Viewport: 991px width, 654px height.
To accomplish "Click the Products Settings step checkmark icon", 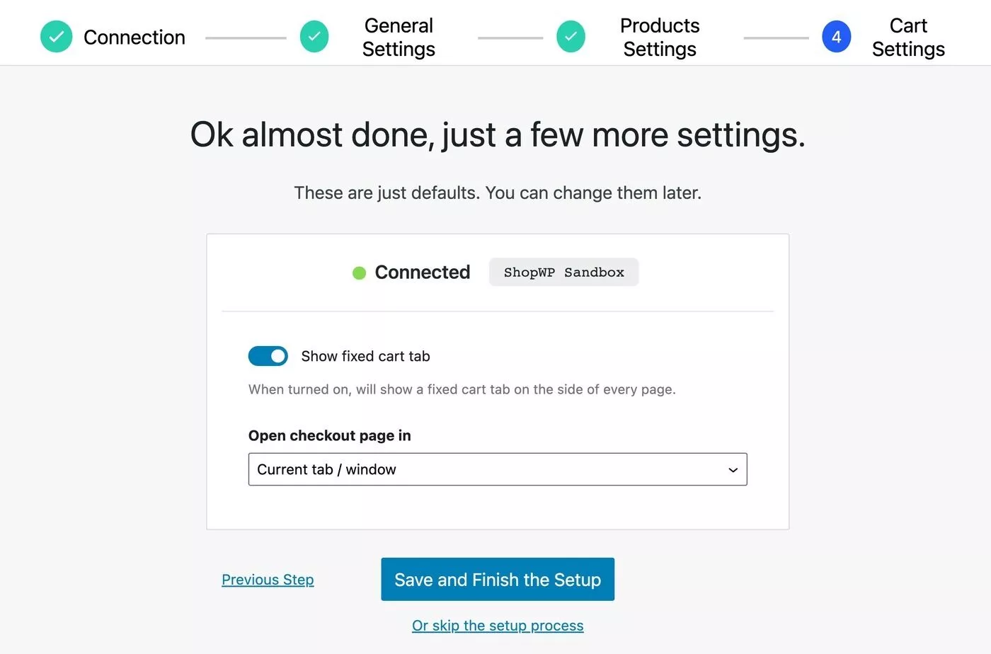I will pyautogui.click(x=571, y=37).
